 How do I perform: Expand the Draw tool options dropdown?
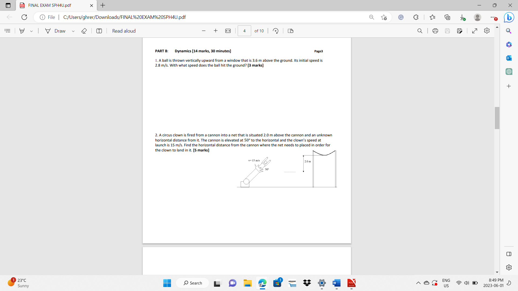tap(73, 31)
